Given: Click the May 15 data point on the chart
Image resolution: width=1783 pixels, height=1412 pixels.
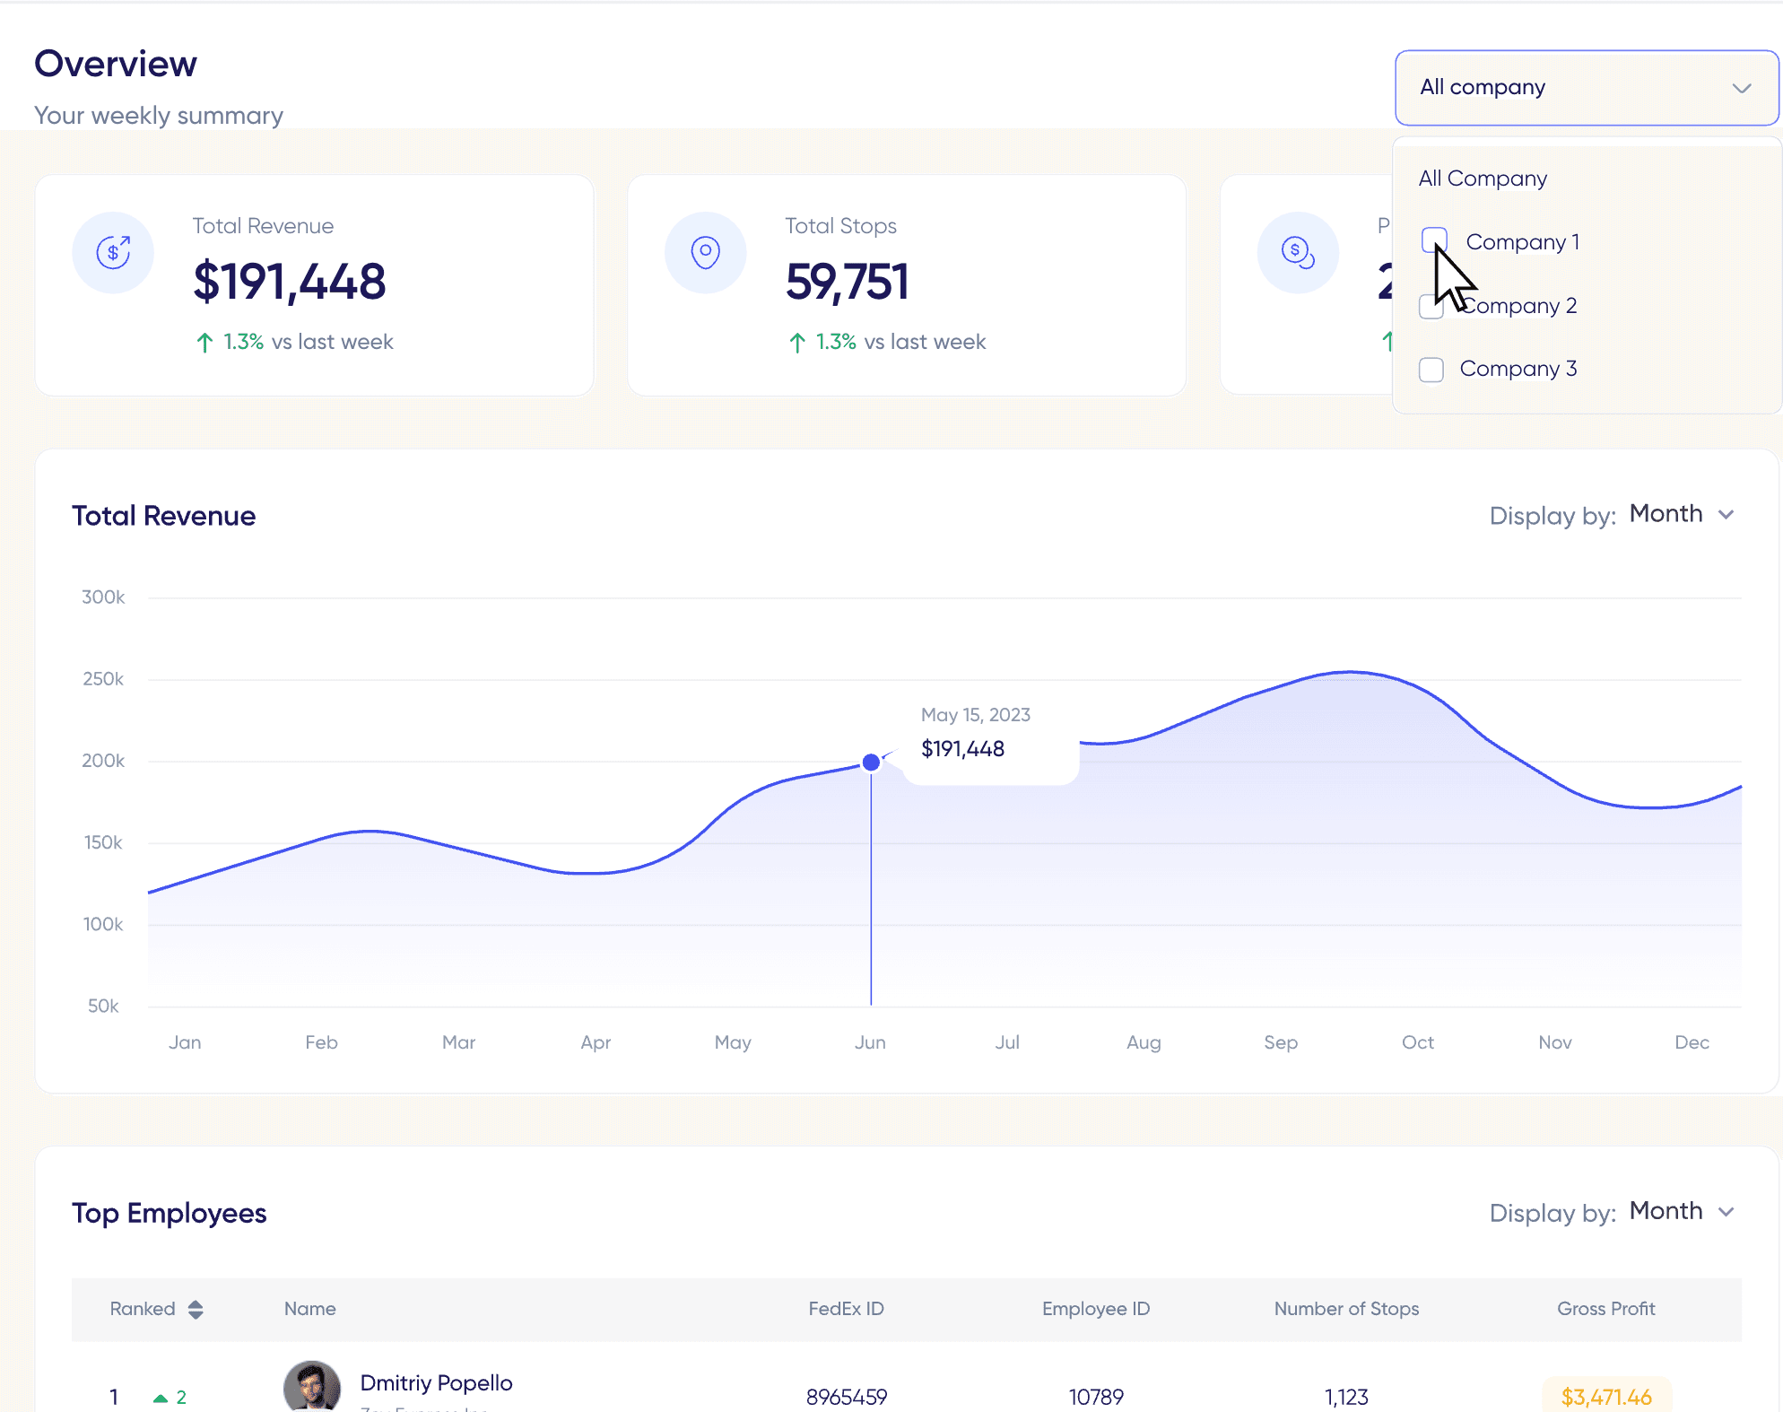Looking at the screenshot, I should pyautogui.click(x=870, y=763).
